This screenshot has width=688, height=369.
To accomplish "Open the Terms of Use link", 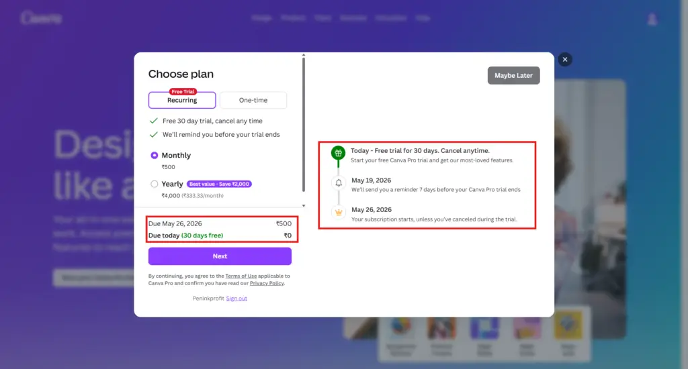I will coord(241,276).
